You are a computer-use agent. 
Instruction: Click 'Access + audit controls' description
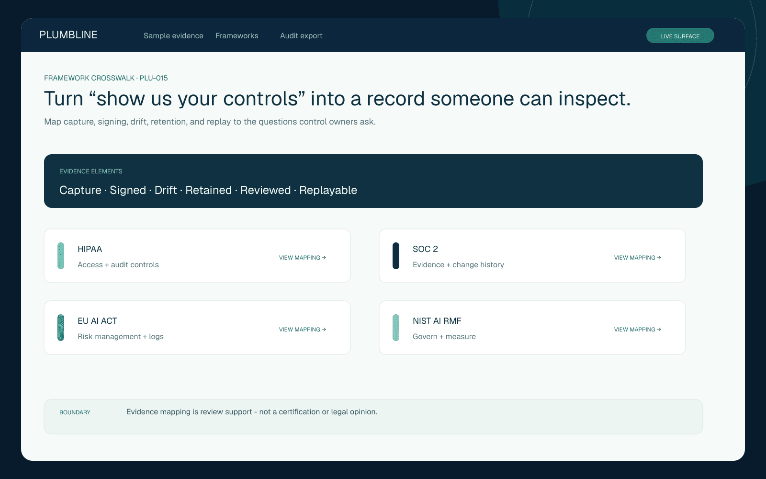118,265
